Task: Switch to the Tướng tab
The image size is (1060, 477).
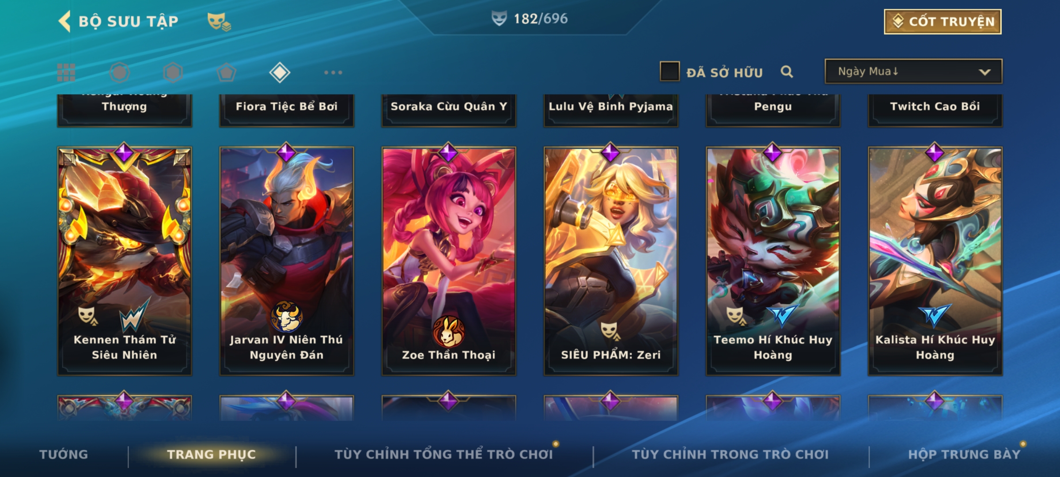Action: click(64, 454)
